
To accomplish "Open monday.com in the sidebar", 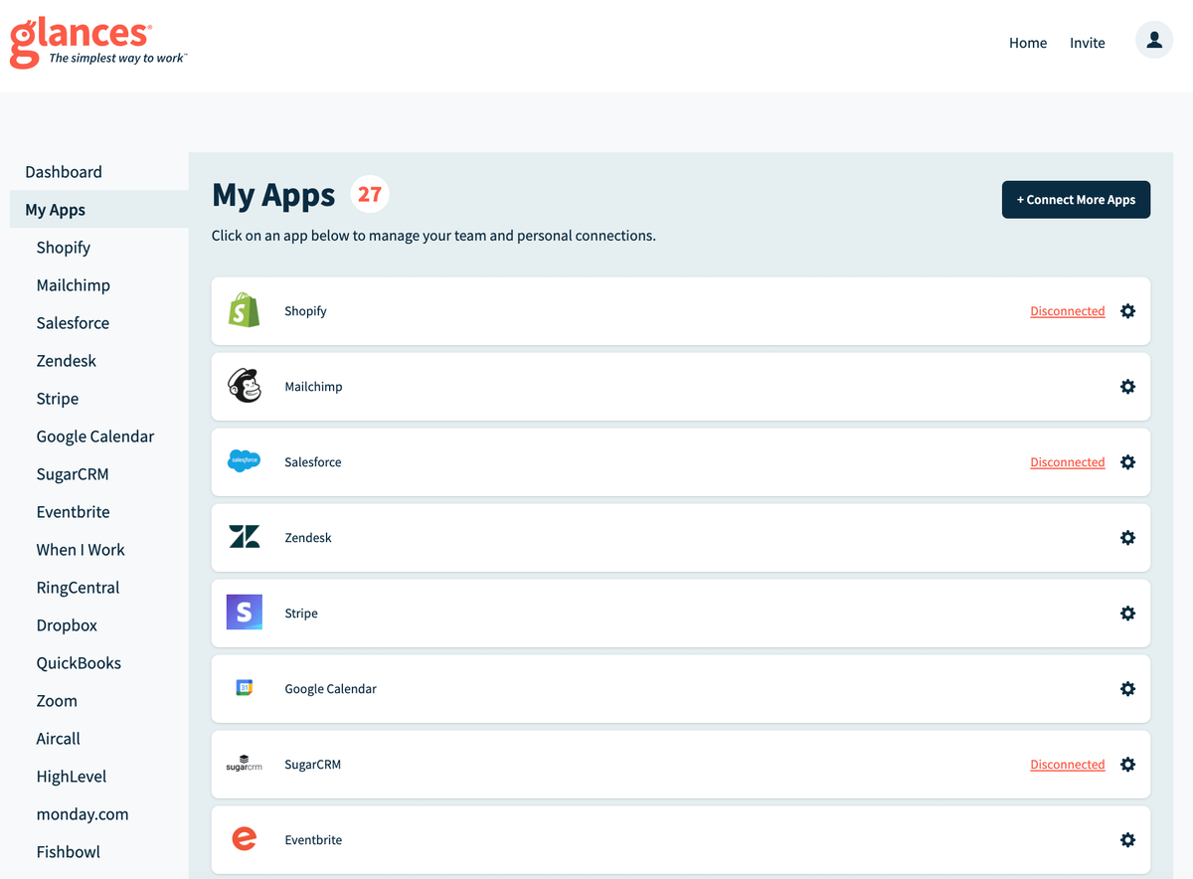I will click(x=83, y=814).
